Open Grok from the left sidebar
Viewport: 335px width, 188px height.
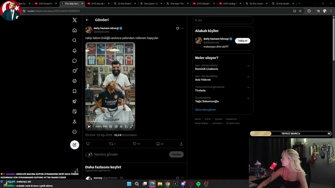pyautogui.click(x=75, y=71)
